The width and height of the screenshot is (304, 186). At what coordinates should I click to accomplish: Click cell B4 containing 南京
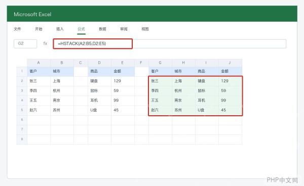pos(62,101)
